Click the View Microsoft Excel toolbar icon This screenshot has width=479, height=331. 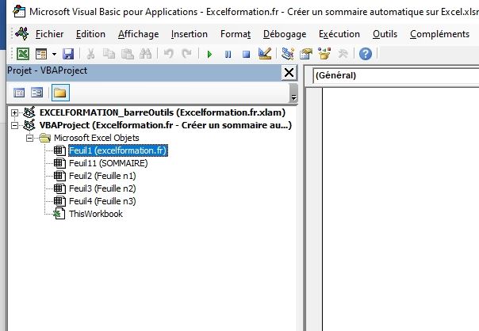[23, 54]
